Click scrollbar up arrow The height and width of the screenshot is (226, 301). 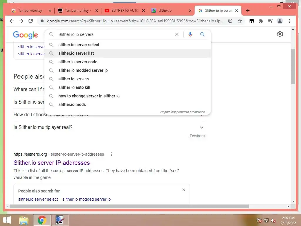[293, 29]
